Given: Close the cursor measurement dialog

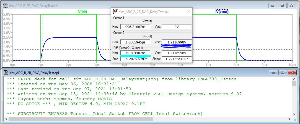Looking at the screenshot, I should point(188,12).
